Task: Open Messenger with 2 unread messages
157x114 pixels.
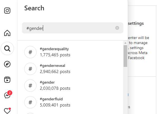Action: point(8,94)
